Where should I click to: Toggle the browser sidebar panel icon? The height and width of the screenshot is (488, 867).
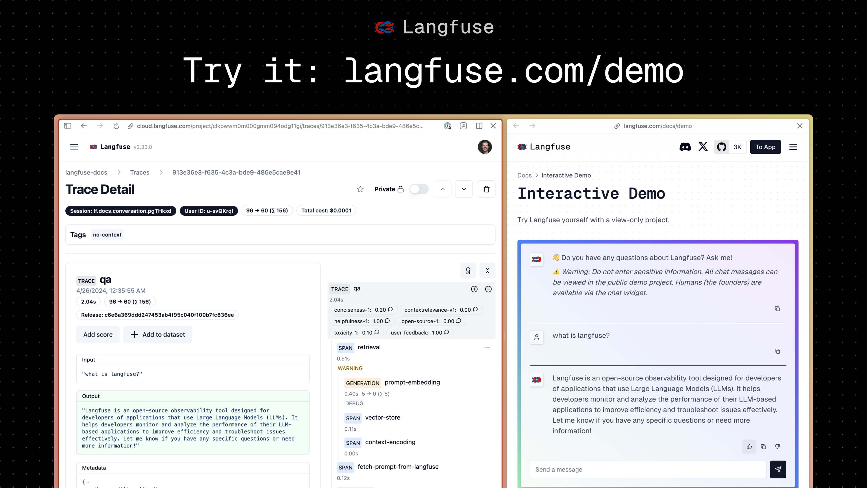(68, 126)
